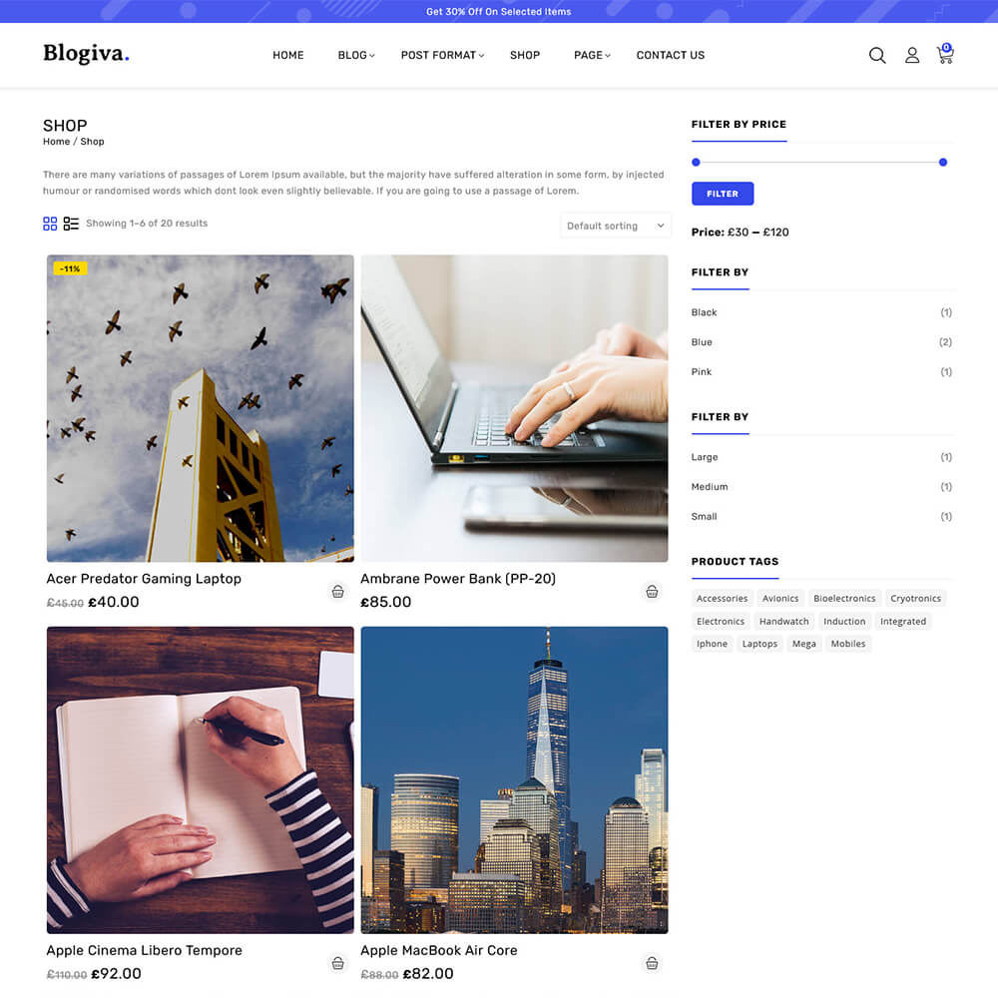Expand the Post Format menu
This screenshot has height=998, width=998.
[x=441, y=56]
